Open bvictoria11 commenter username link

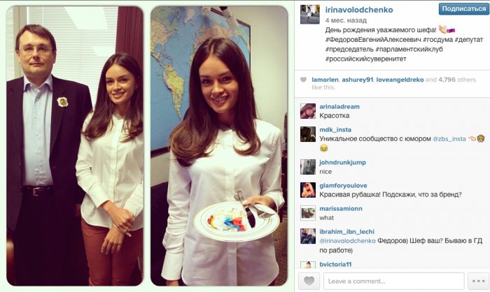[x=335, y=264]
